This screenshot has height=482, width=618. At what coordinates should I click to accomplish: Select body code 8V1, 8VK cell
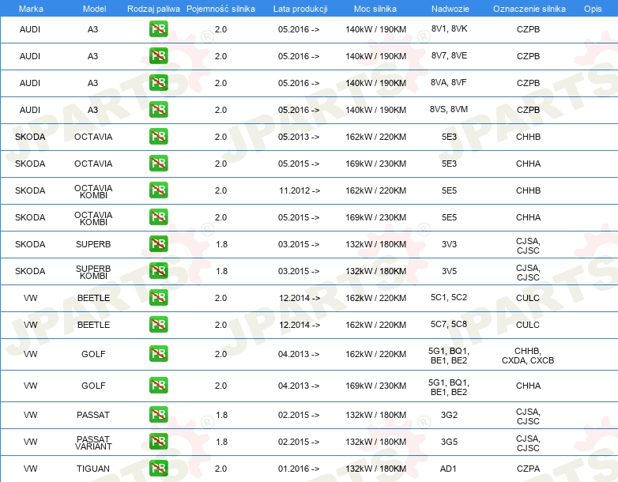tap(450, 28)
